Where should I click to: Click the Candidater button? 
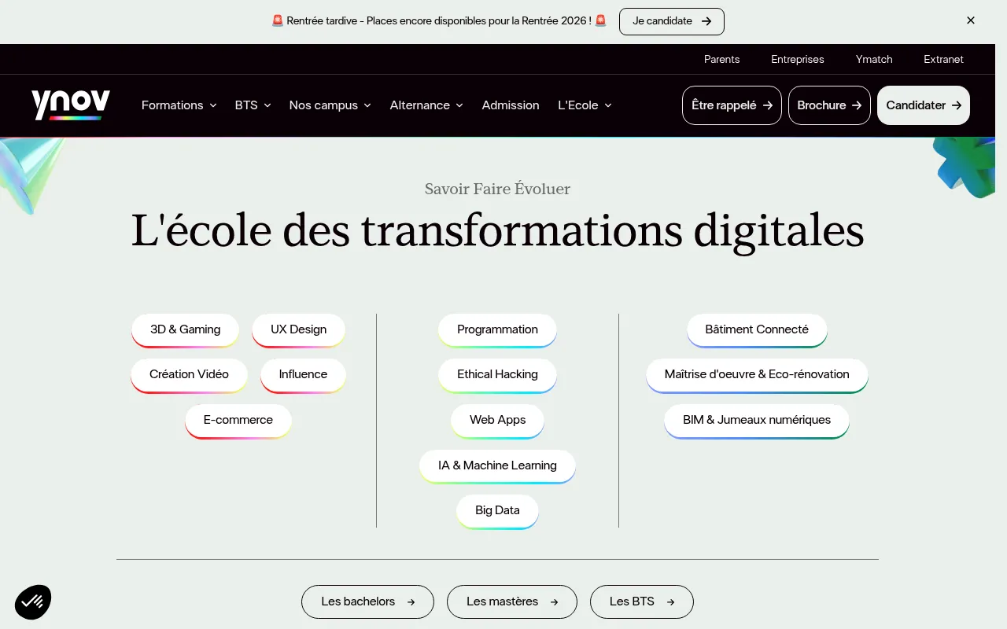click(x=924, y=105)
